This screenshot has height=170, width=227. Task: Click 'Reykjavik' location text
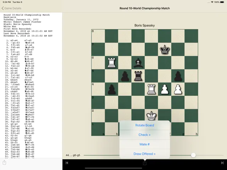(10, 17)
